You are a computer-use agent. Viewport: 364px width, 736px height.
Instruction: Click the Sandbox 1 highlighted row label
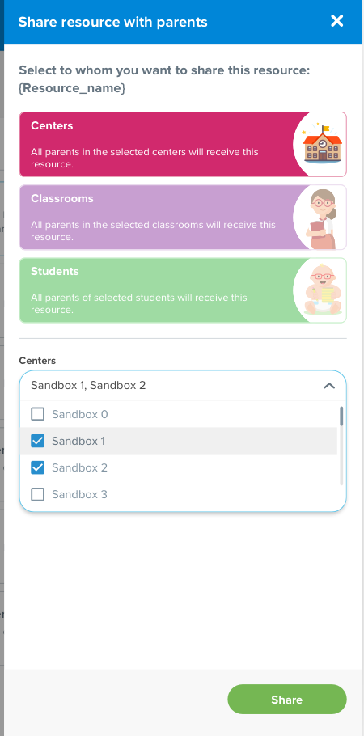click(78, 441)
